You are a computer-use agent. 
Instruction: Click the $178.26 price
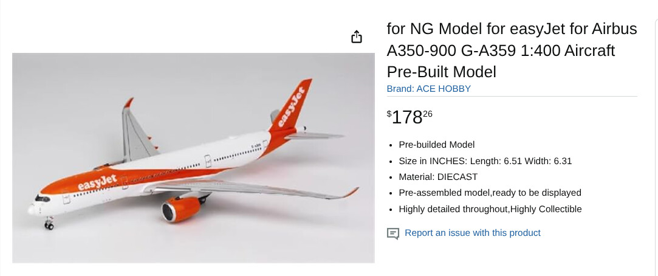(410, 117)
